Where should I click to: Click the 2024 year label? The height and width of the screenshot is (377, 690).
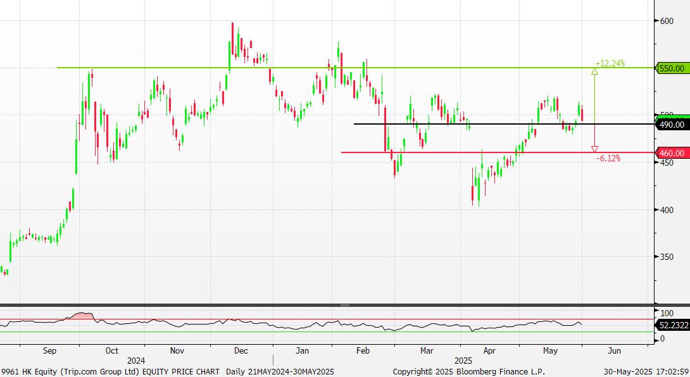(x=136, y=361)
